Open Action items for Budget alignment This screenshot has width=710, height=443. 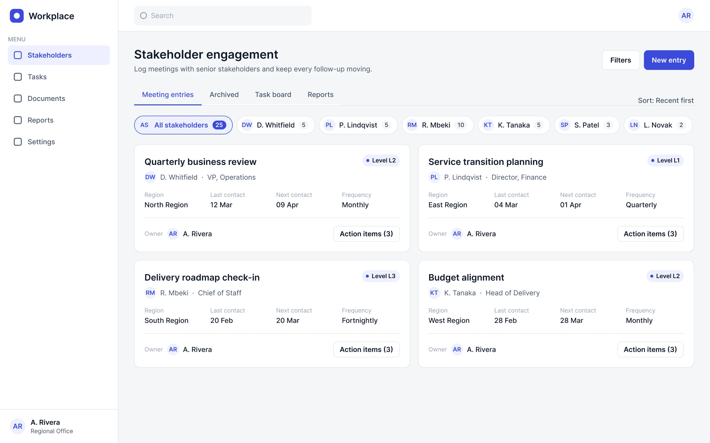pyautogui.click(x=650, y=349)
